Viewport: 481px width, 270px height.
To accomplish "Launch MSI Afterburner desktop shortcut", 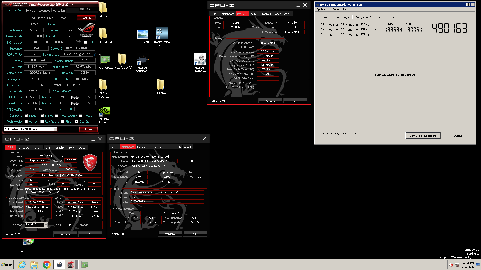I will [x=28, y=246].
